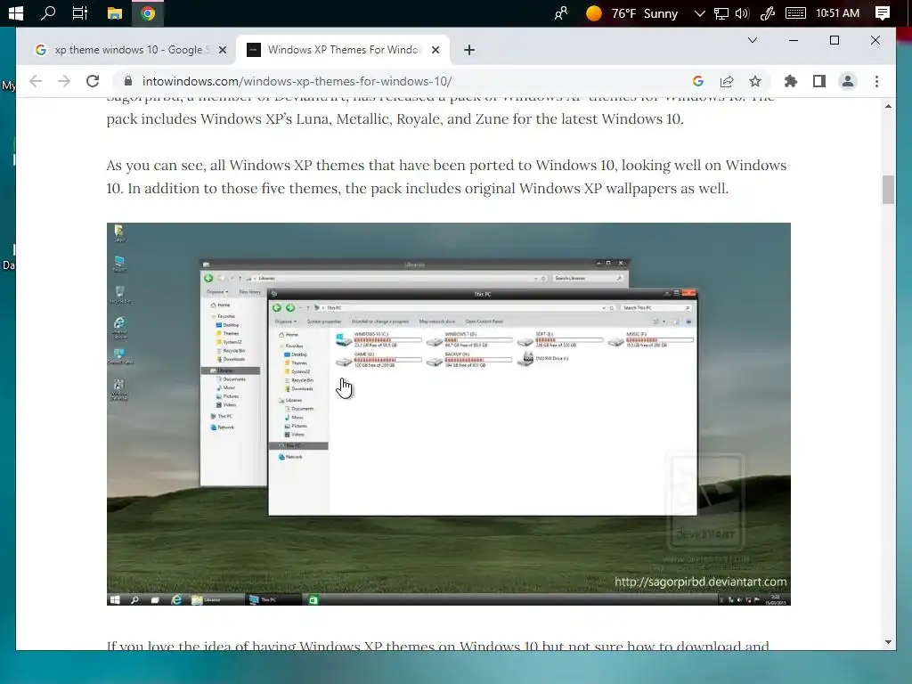Select the Chrome icon in the taskbar
912x684 pixels.
click(x=148, y=12)
